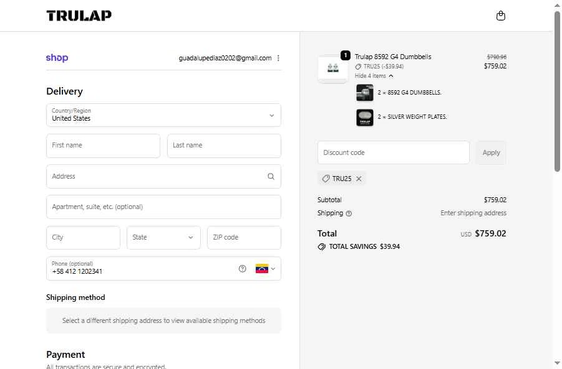The height and width of the screenshot is (369, 562).
Task: Click the struck-through original price
Action: pyautogui.click(x=497, y=57)
